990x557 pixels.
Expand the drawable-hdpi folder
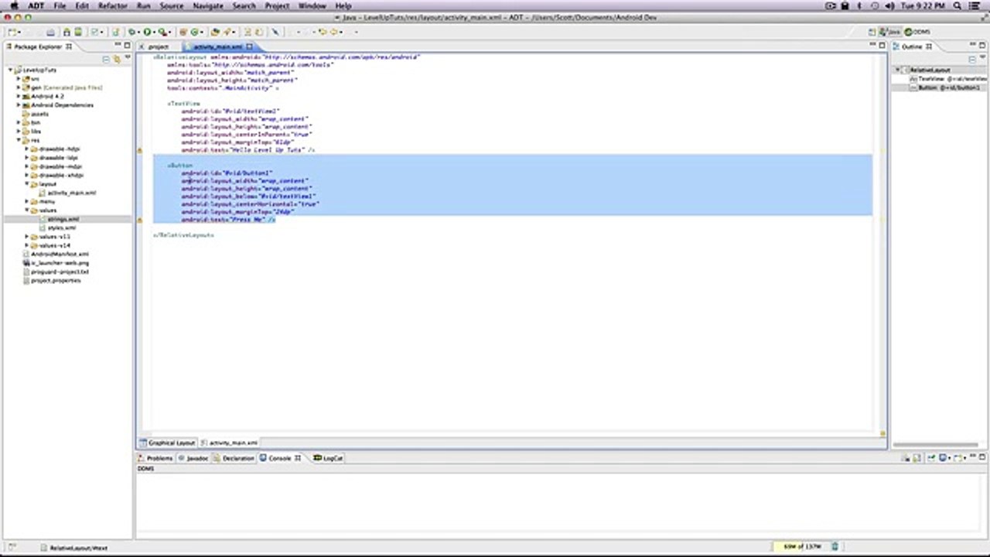point(26,149)
